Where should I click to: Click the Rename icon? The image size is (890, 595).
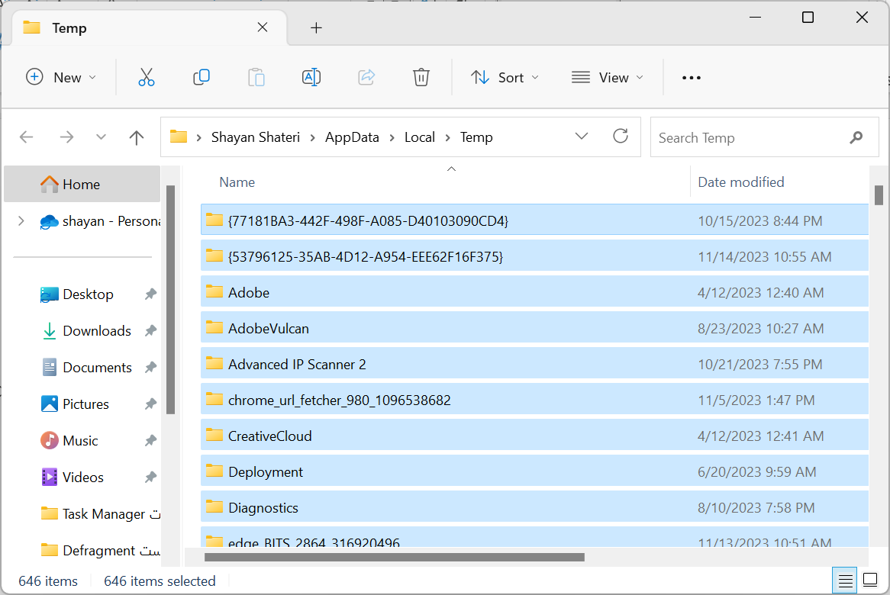point(311,77)
